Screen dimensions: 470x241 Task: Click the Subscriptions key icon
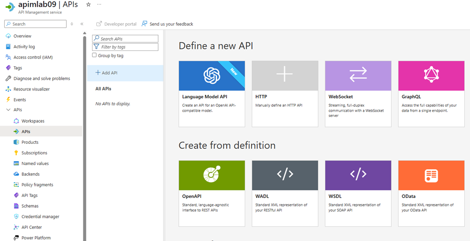[16, 153]
